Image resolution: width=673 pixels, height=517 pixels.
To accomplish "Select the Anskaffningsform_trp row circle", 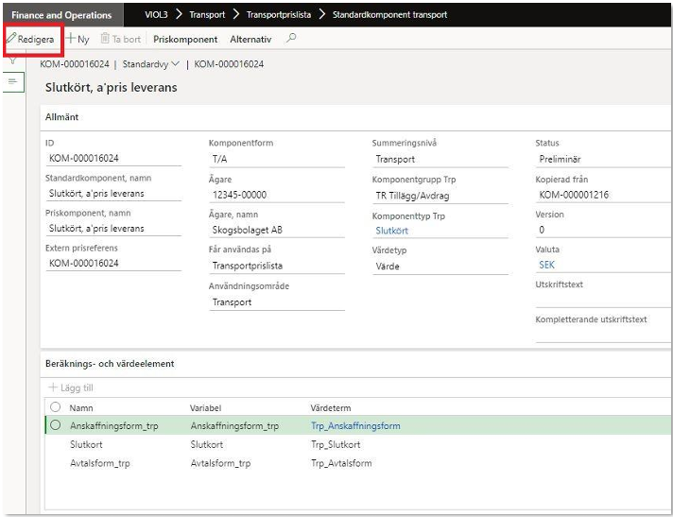I will pos(55,426).
